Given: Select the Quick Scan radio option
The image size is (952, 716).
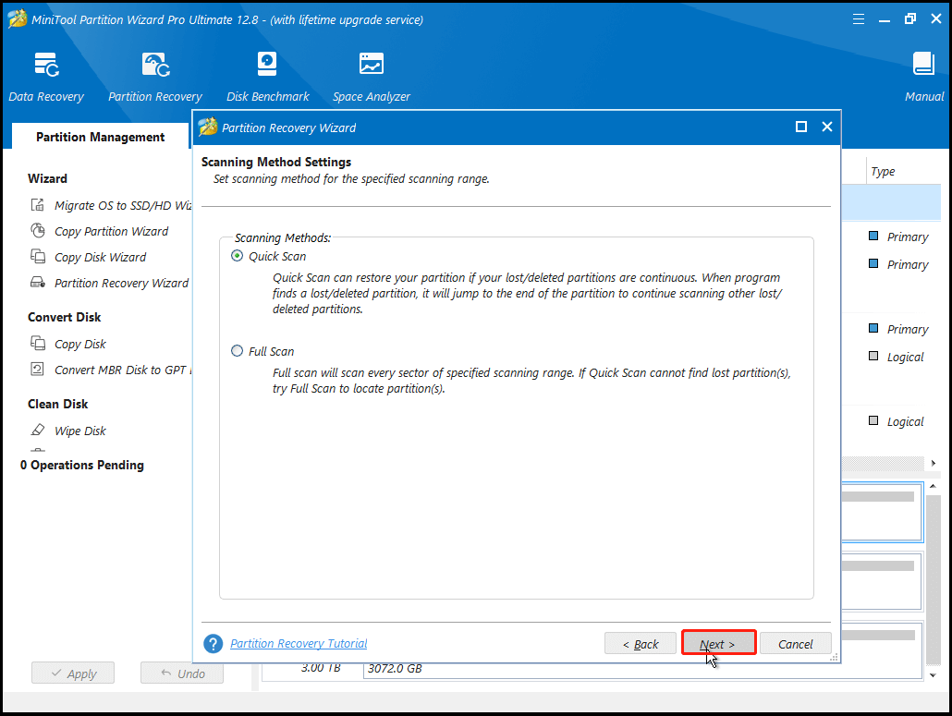Looking at the screenshot, I should tap(238, 256).
